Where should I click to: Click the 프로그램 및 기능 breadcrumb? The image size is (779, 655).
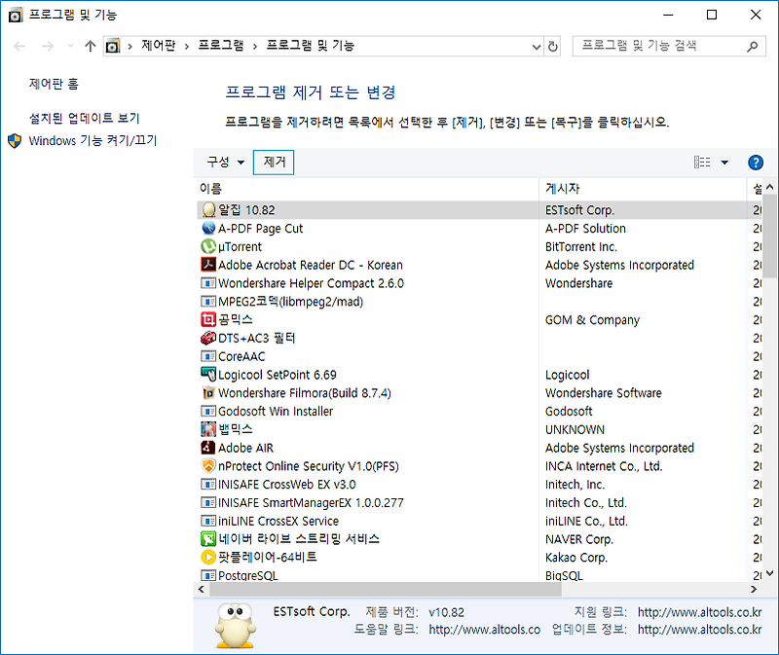[311, 46]
